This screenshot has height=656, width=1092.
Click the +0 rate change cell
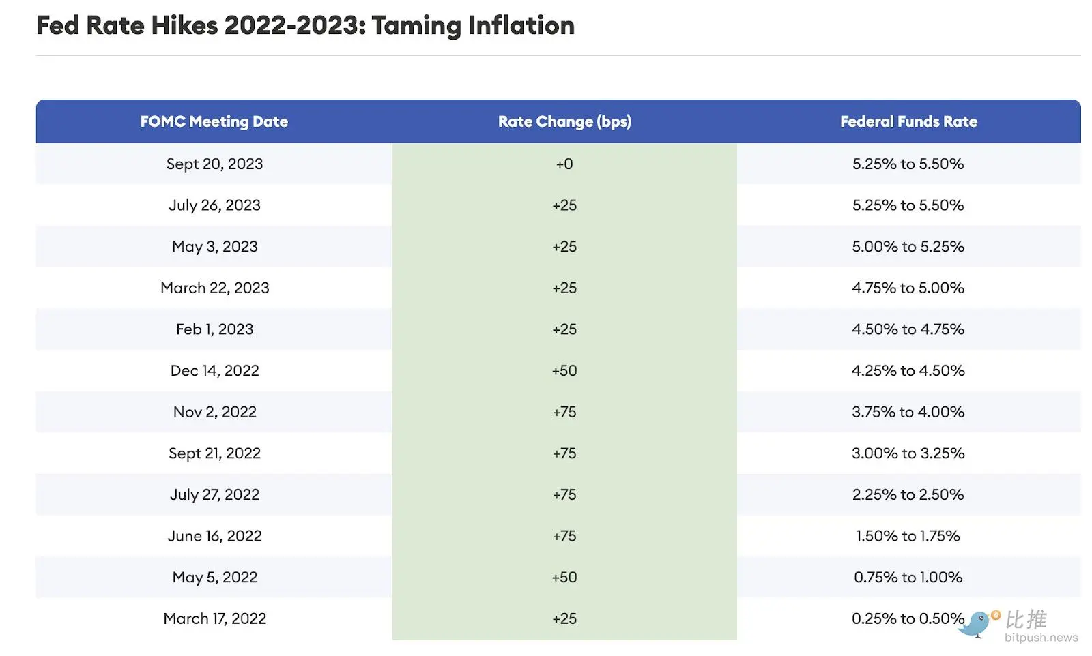tap(564, 164)
